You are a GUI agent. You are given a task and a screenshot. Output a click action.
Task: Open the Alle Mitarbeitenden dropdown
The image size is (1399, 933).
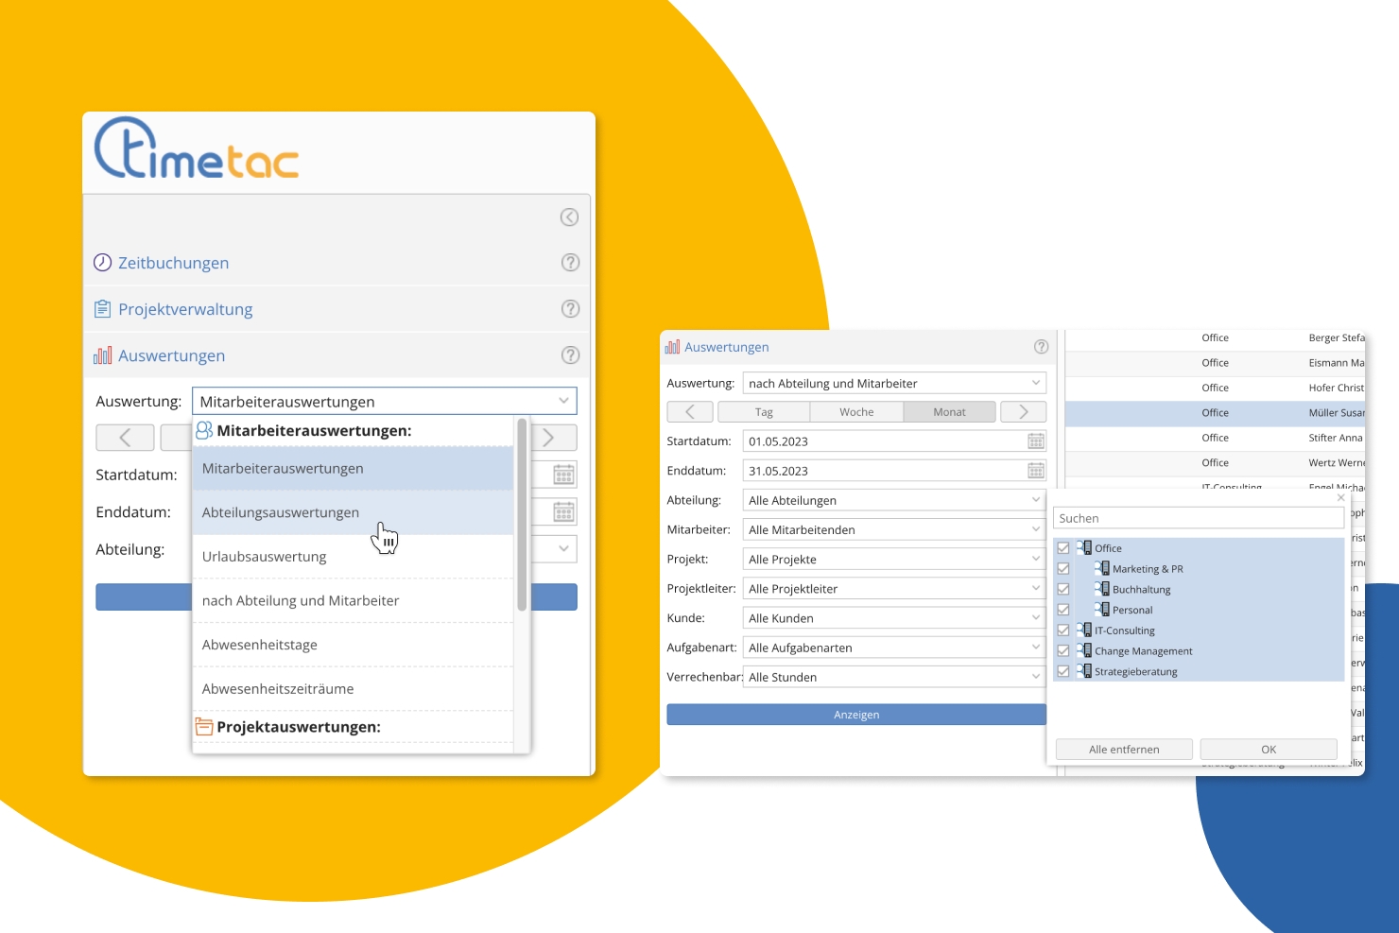point(894,529)
